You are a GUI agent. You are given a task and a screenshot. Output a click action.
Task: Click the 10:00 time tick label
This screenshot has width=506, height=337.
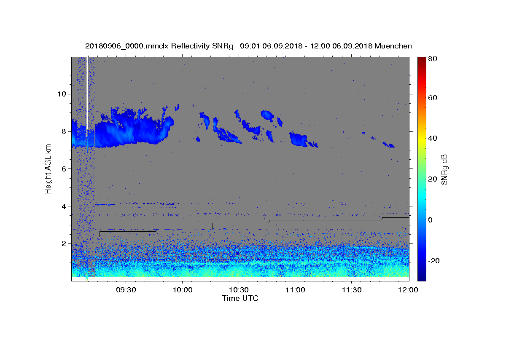coord(182,290)
